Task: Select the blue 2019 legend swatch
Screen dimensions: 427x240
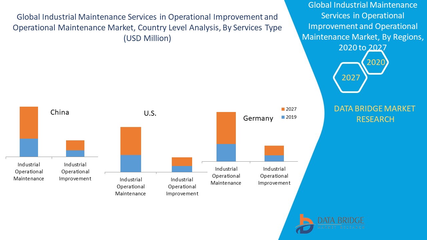Action: click(283, 117)
